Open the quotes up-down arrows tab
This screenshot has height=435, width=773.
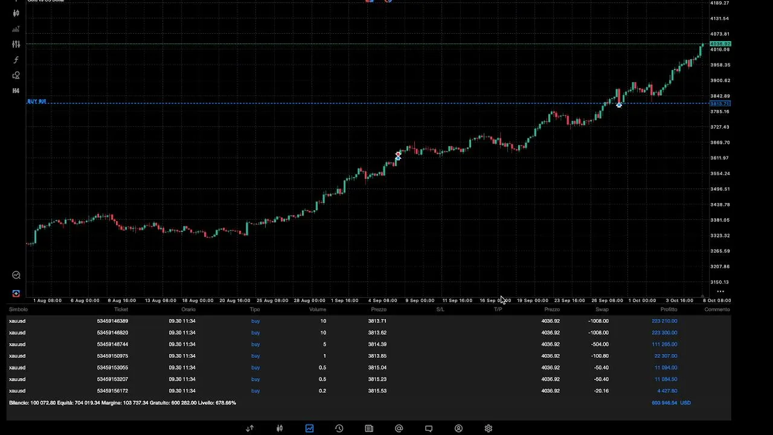[249, 428]
